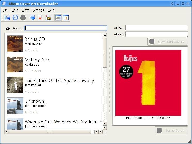Click the horizontal scrollbar left arrow

[x=6, y=132]
